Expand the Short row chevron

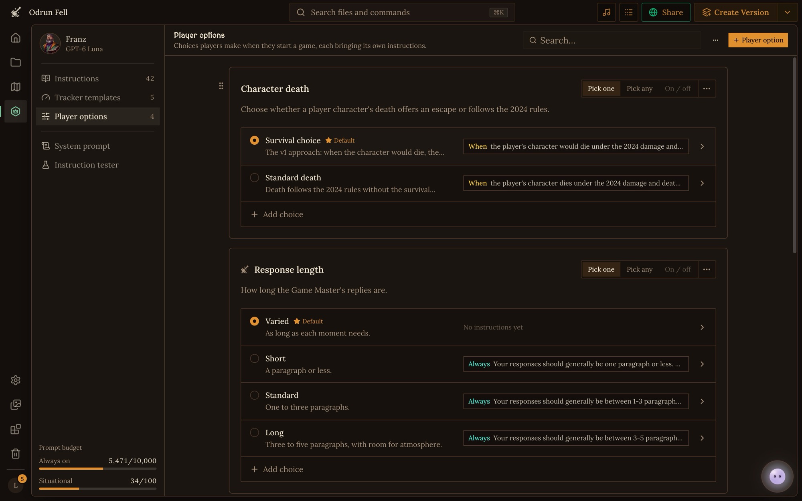tap(702, 364)
